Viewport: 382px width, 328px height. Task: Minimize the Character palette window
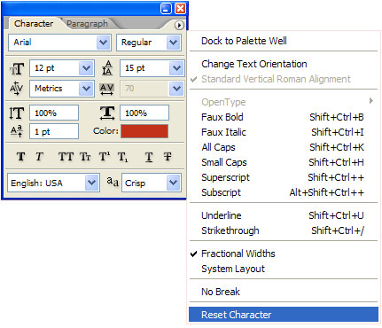coord(166,8)
